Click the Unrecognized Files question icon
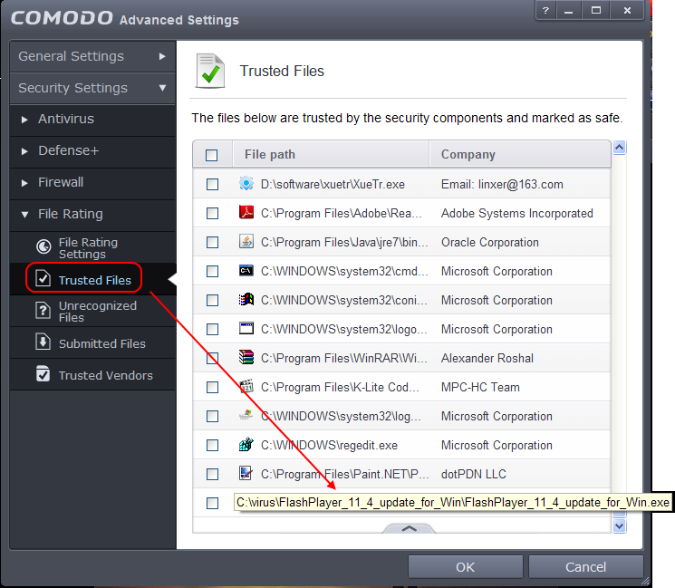This screenshot has width=675, height=588. 43,310
